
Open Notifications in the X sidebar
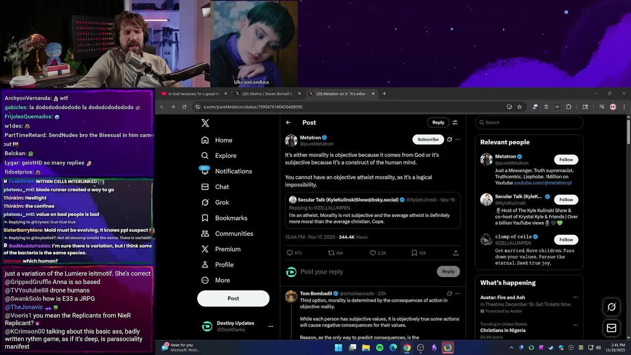227,171
